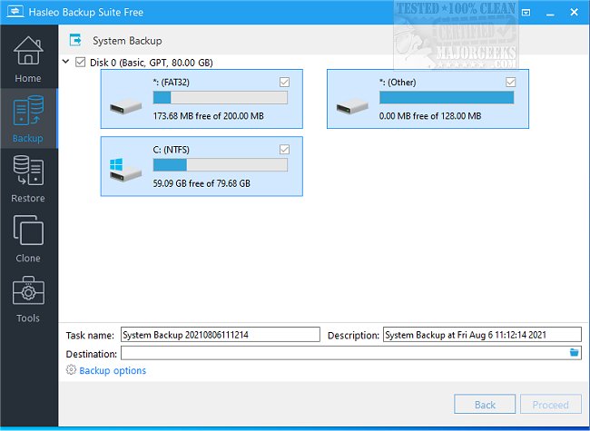This screenshot has height=431, width=590.
Task: Click the C: Windows drive icon
Action: (125, 170)
